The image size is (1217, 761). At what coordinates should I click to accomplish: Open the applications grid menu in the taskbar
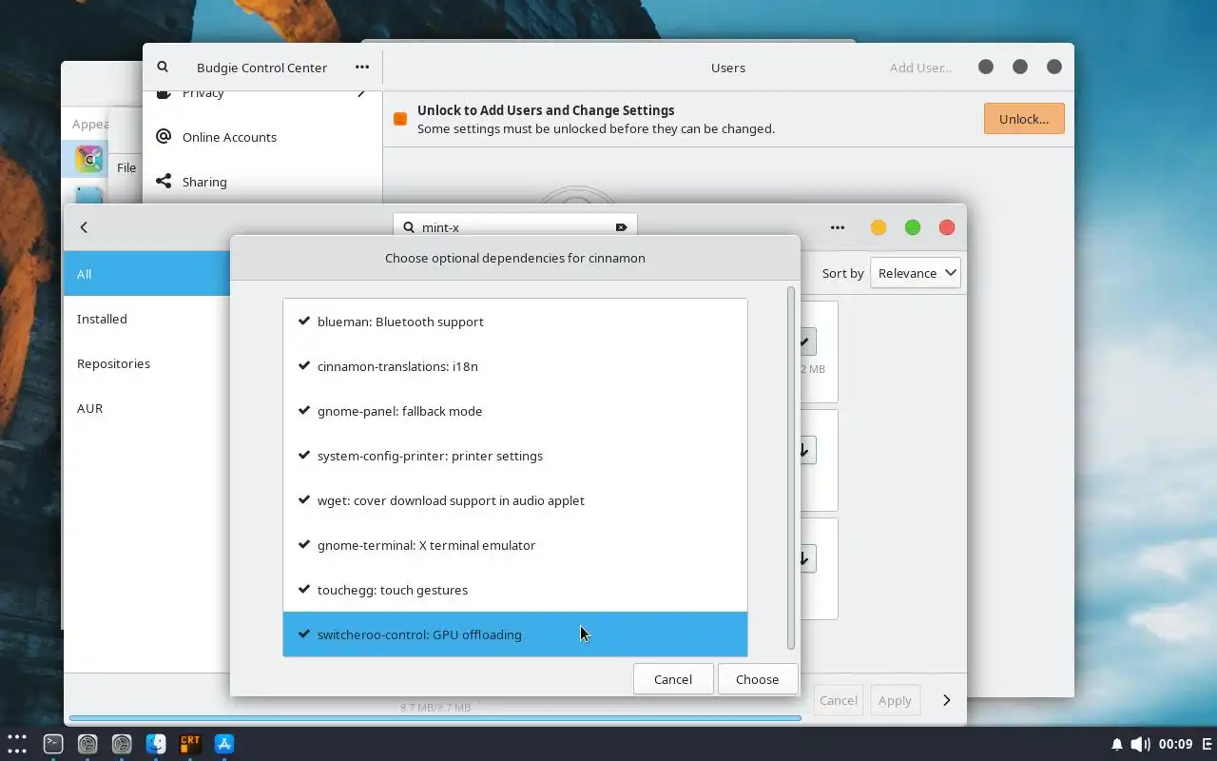coord(17,743)
